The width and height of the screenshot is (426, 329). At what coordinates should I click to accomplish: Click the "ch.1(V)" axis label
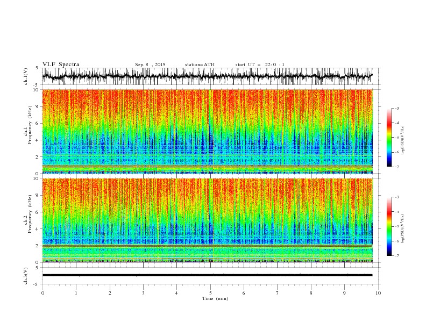[26, 76]
